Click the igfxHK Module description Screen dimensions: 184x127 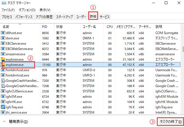167,102
